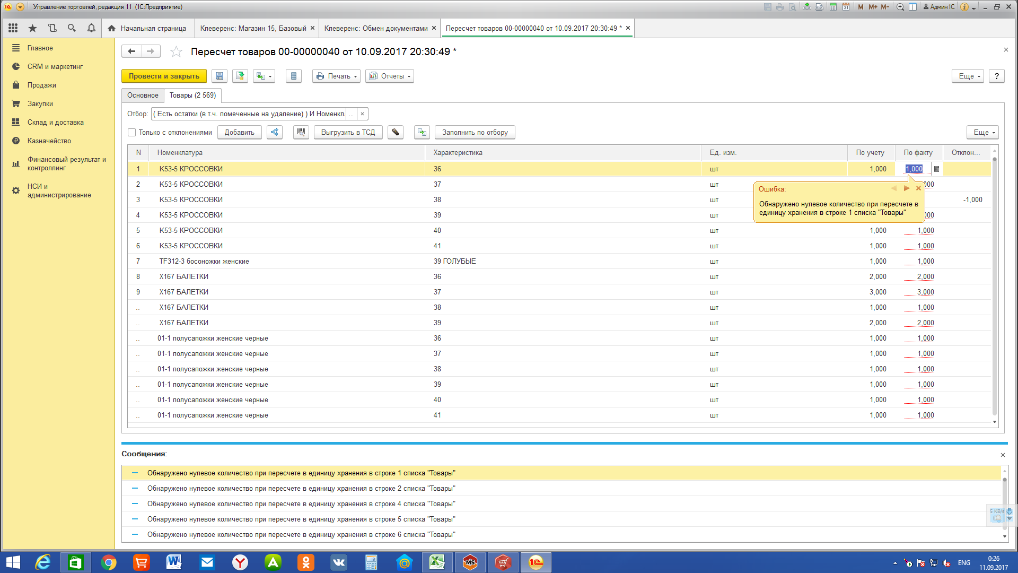Open the search magnifier icon
Screen dimensions: 1018x573
click(72, 28)
